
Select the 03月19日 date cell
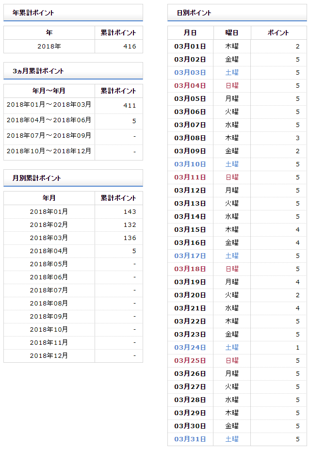point(190,282)
